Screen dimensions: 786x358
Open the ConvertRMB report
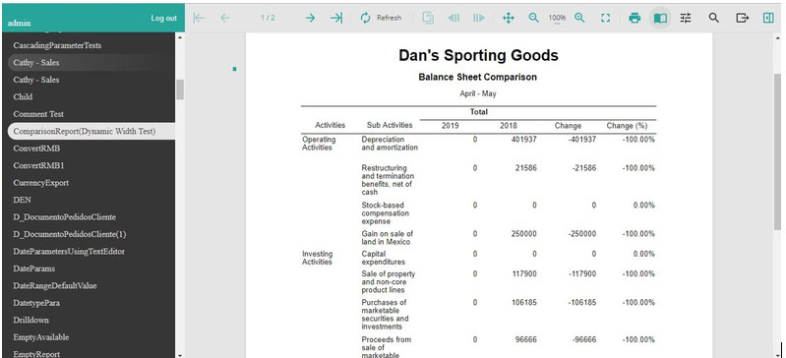36,149
